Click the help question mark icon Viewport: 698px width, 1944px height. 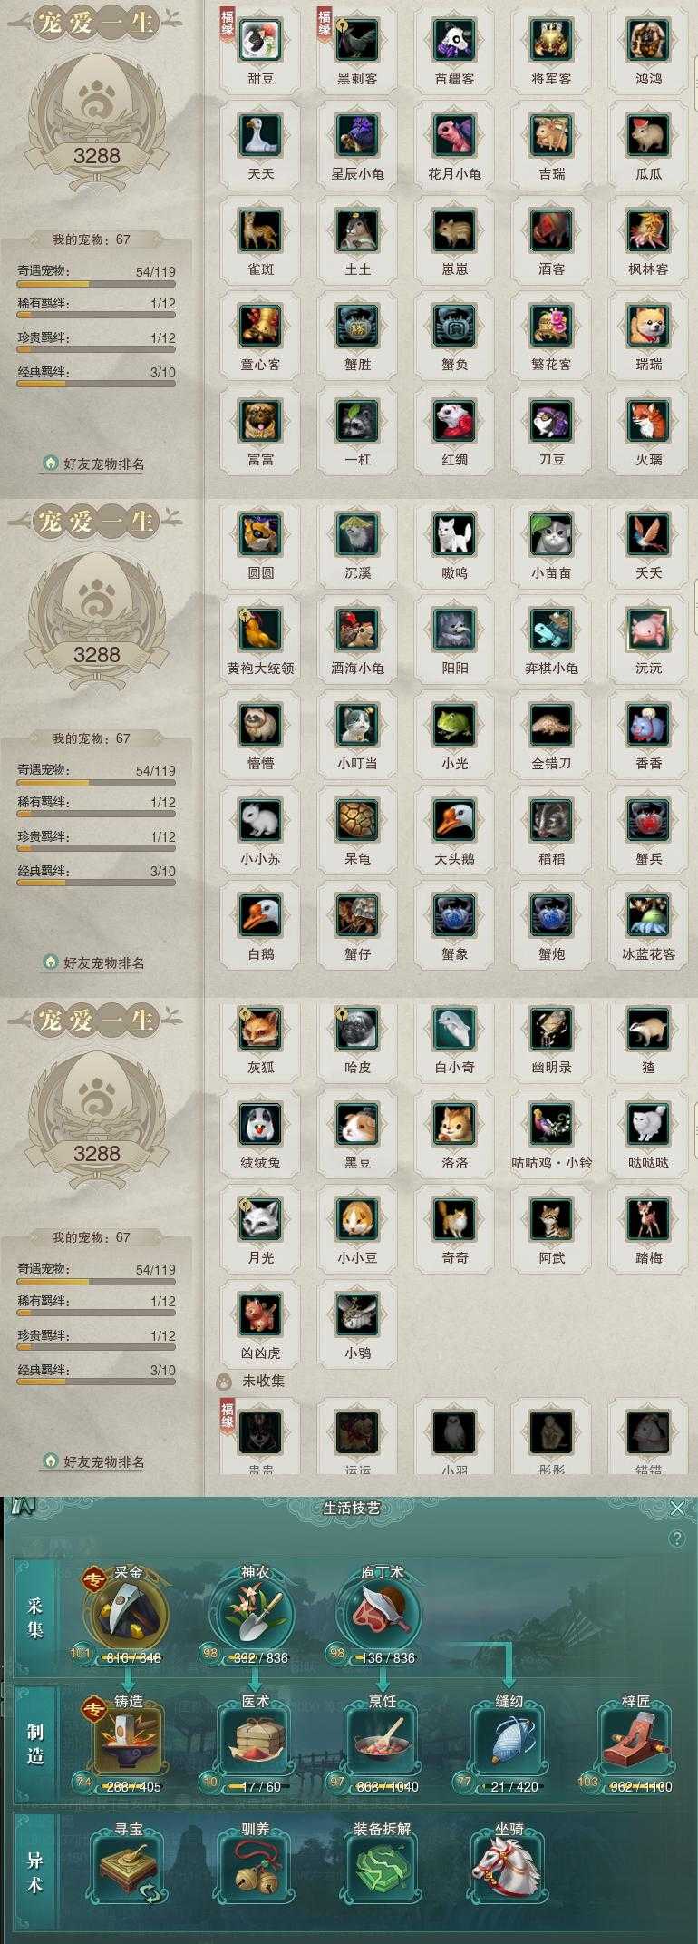pyautogui.click(x=676, y=1539)
